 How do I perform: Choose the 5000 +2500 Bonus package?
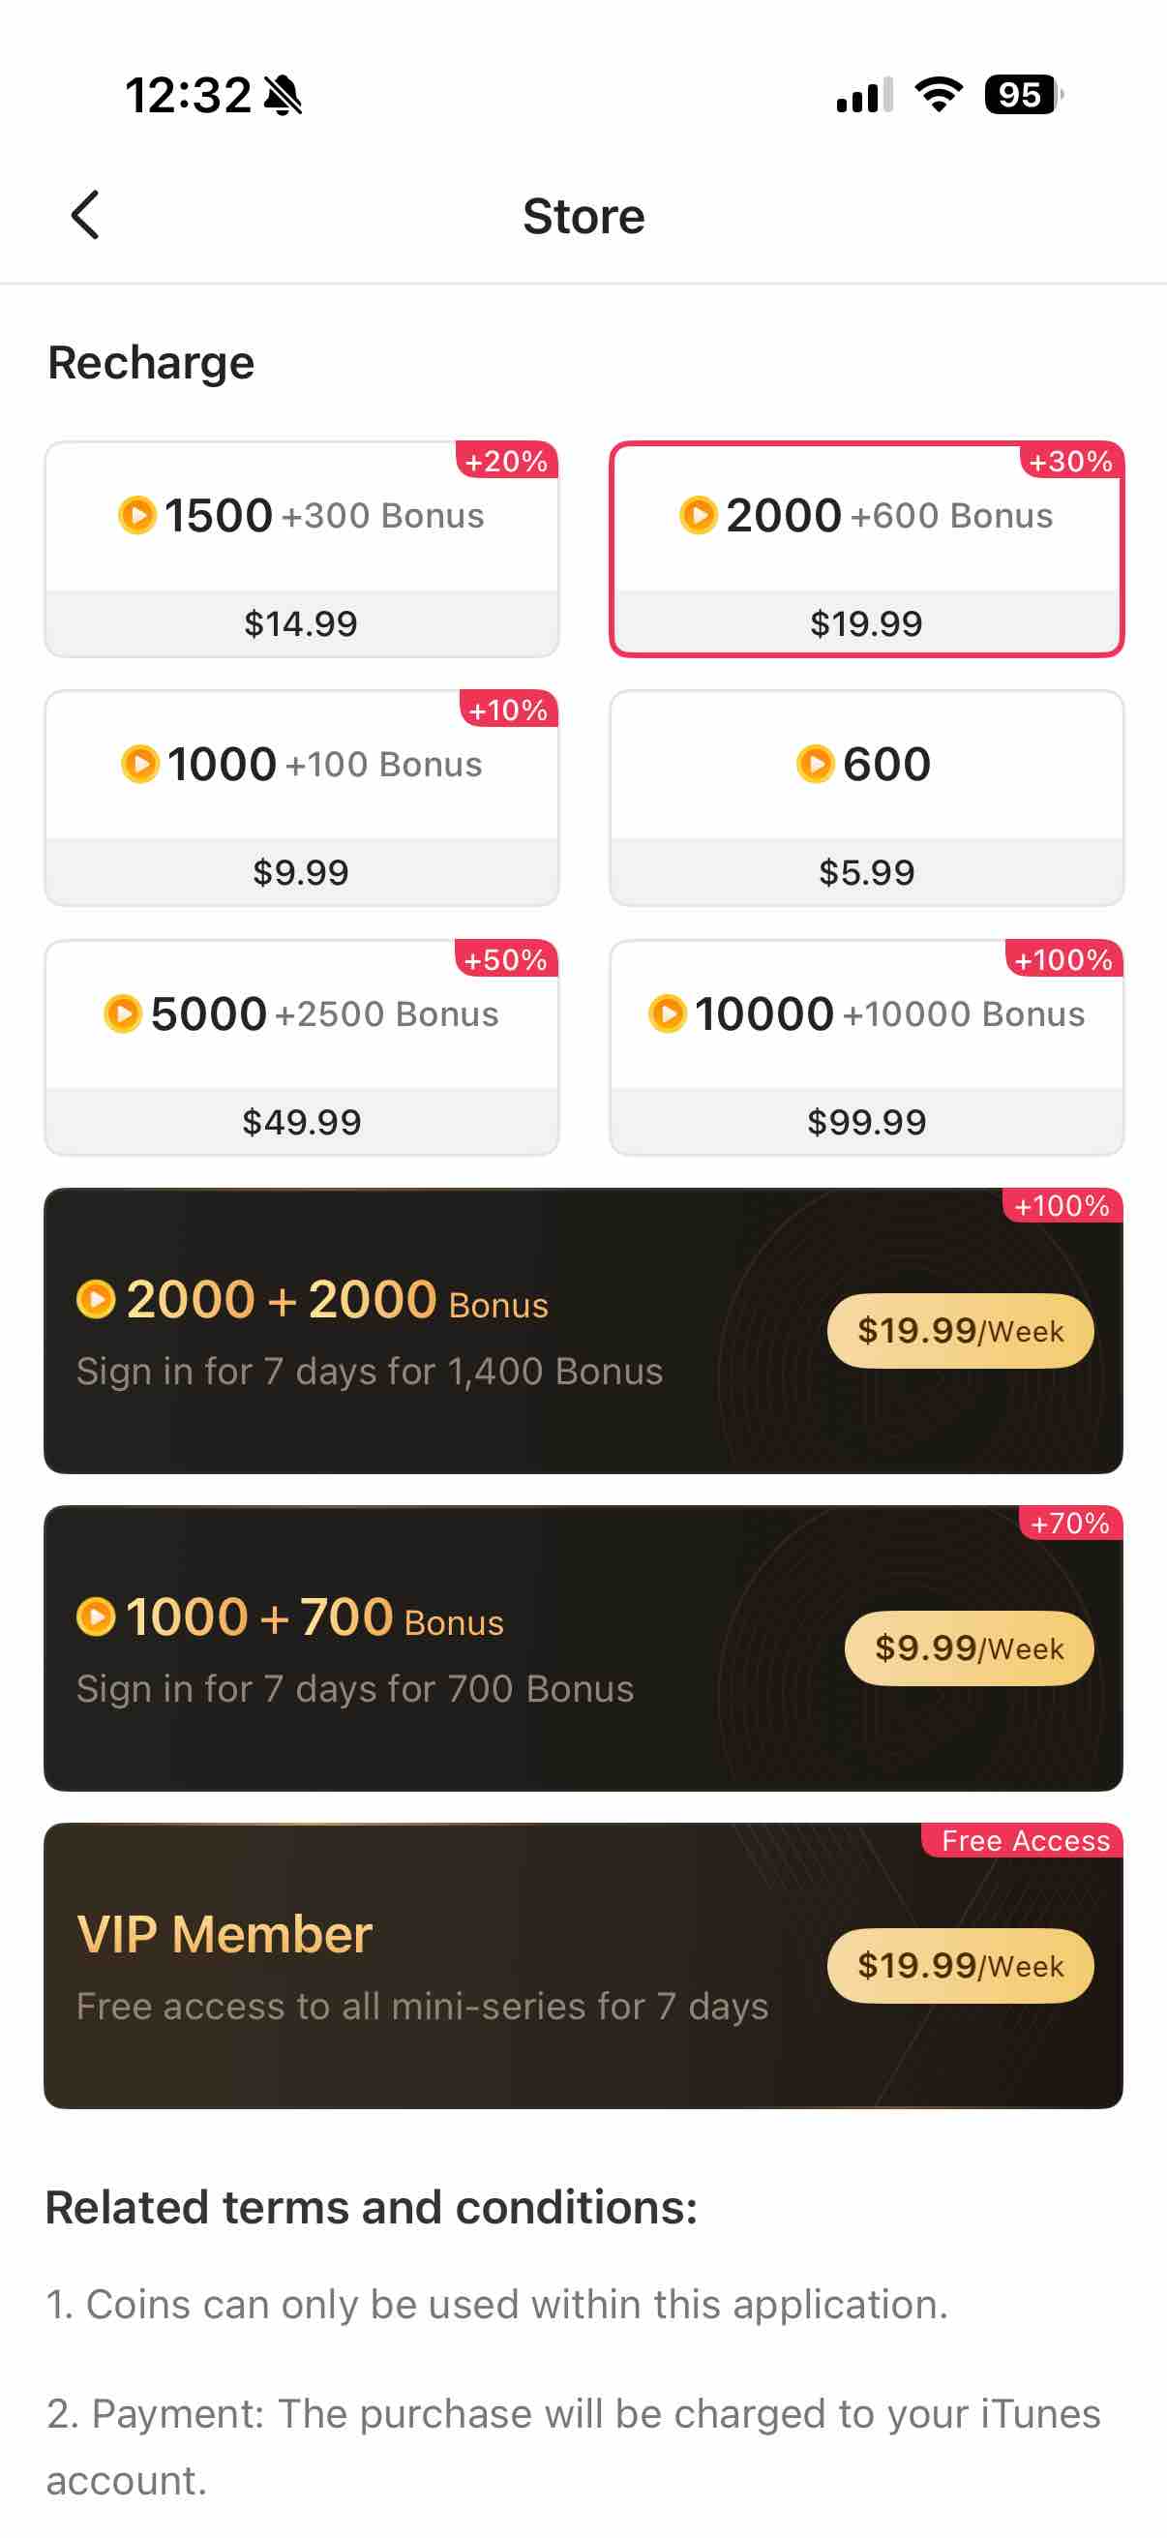pyautogui.click(x=301, y=1047)
